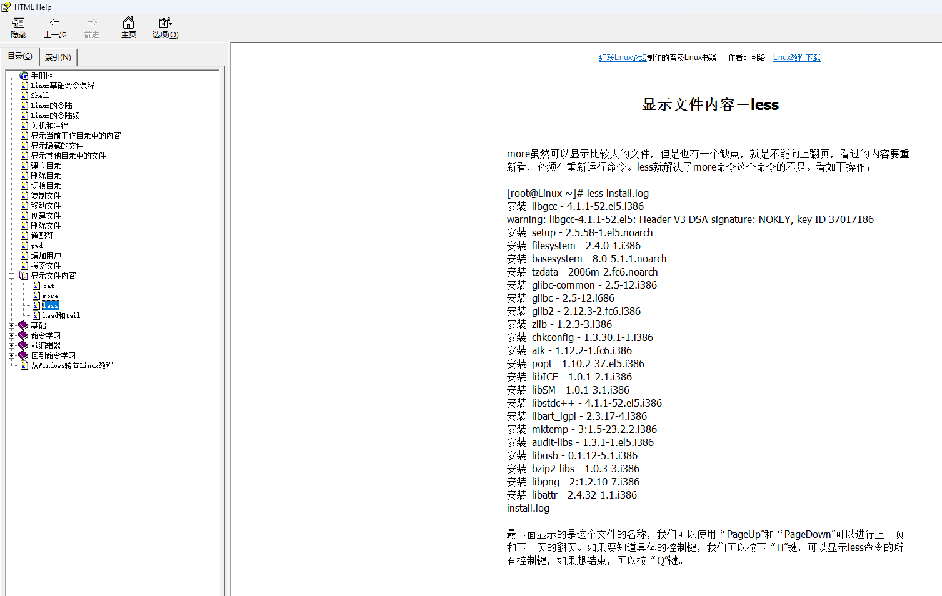Click the purple book icon beside 基础

coord(24,325)
